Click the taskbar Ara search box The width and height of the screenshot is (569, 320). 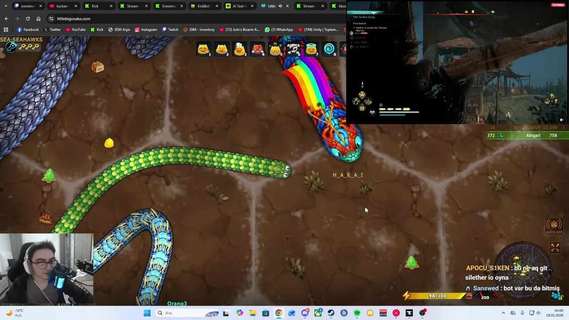click(x=188, y=313)
